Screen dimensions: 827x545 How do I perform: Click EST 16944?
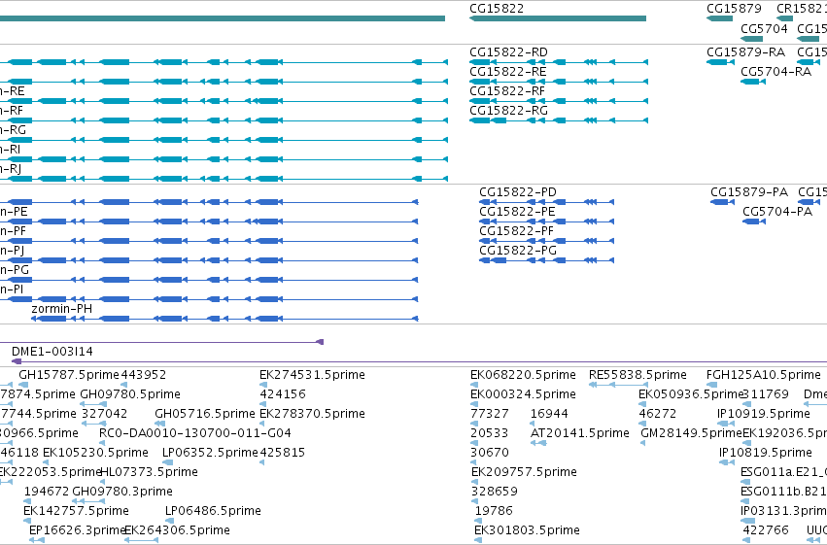pyautogui.click(x=549, y=414)
